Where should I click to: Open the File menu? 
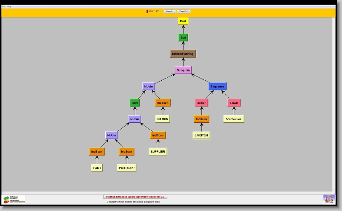tap(3, 7)
